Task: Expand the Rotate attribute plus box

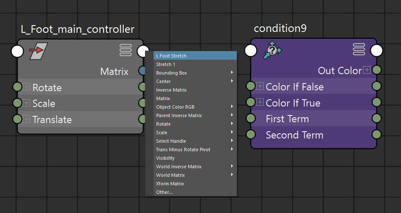Action: (26, 86)
